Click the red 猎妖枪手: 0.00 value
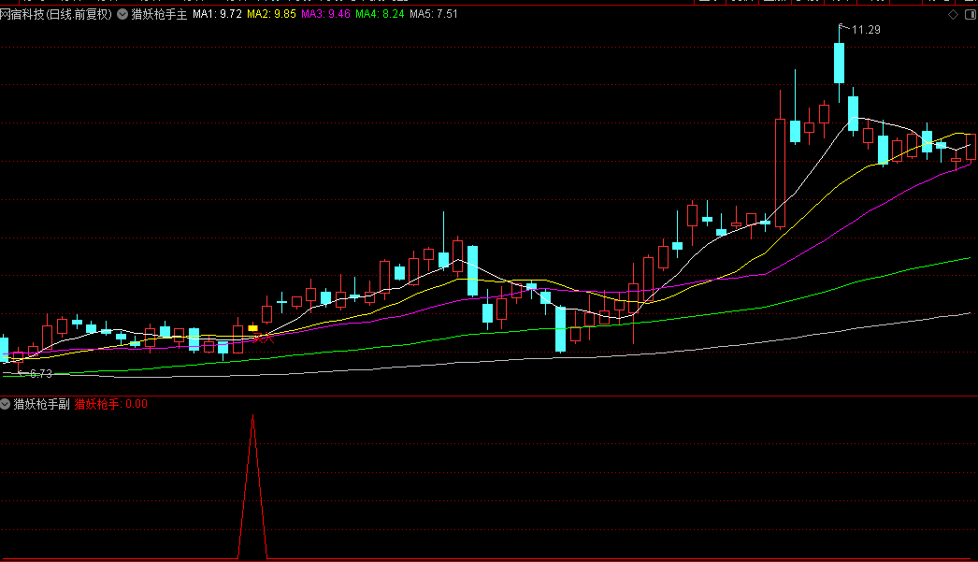The width and height of the screenshot is (978, 562). pos(111,404)
